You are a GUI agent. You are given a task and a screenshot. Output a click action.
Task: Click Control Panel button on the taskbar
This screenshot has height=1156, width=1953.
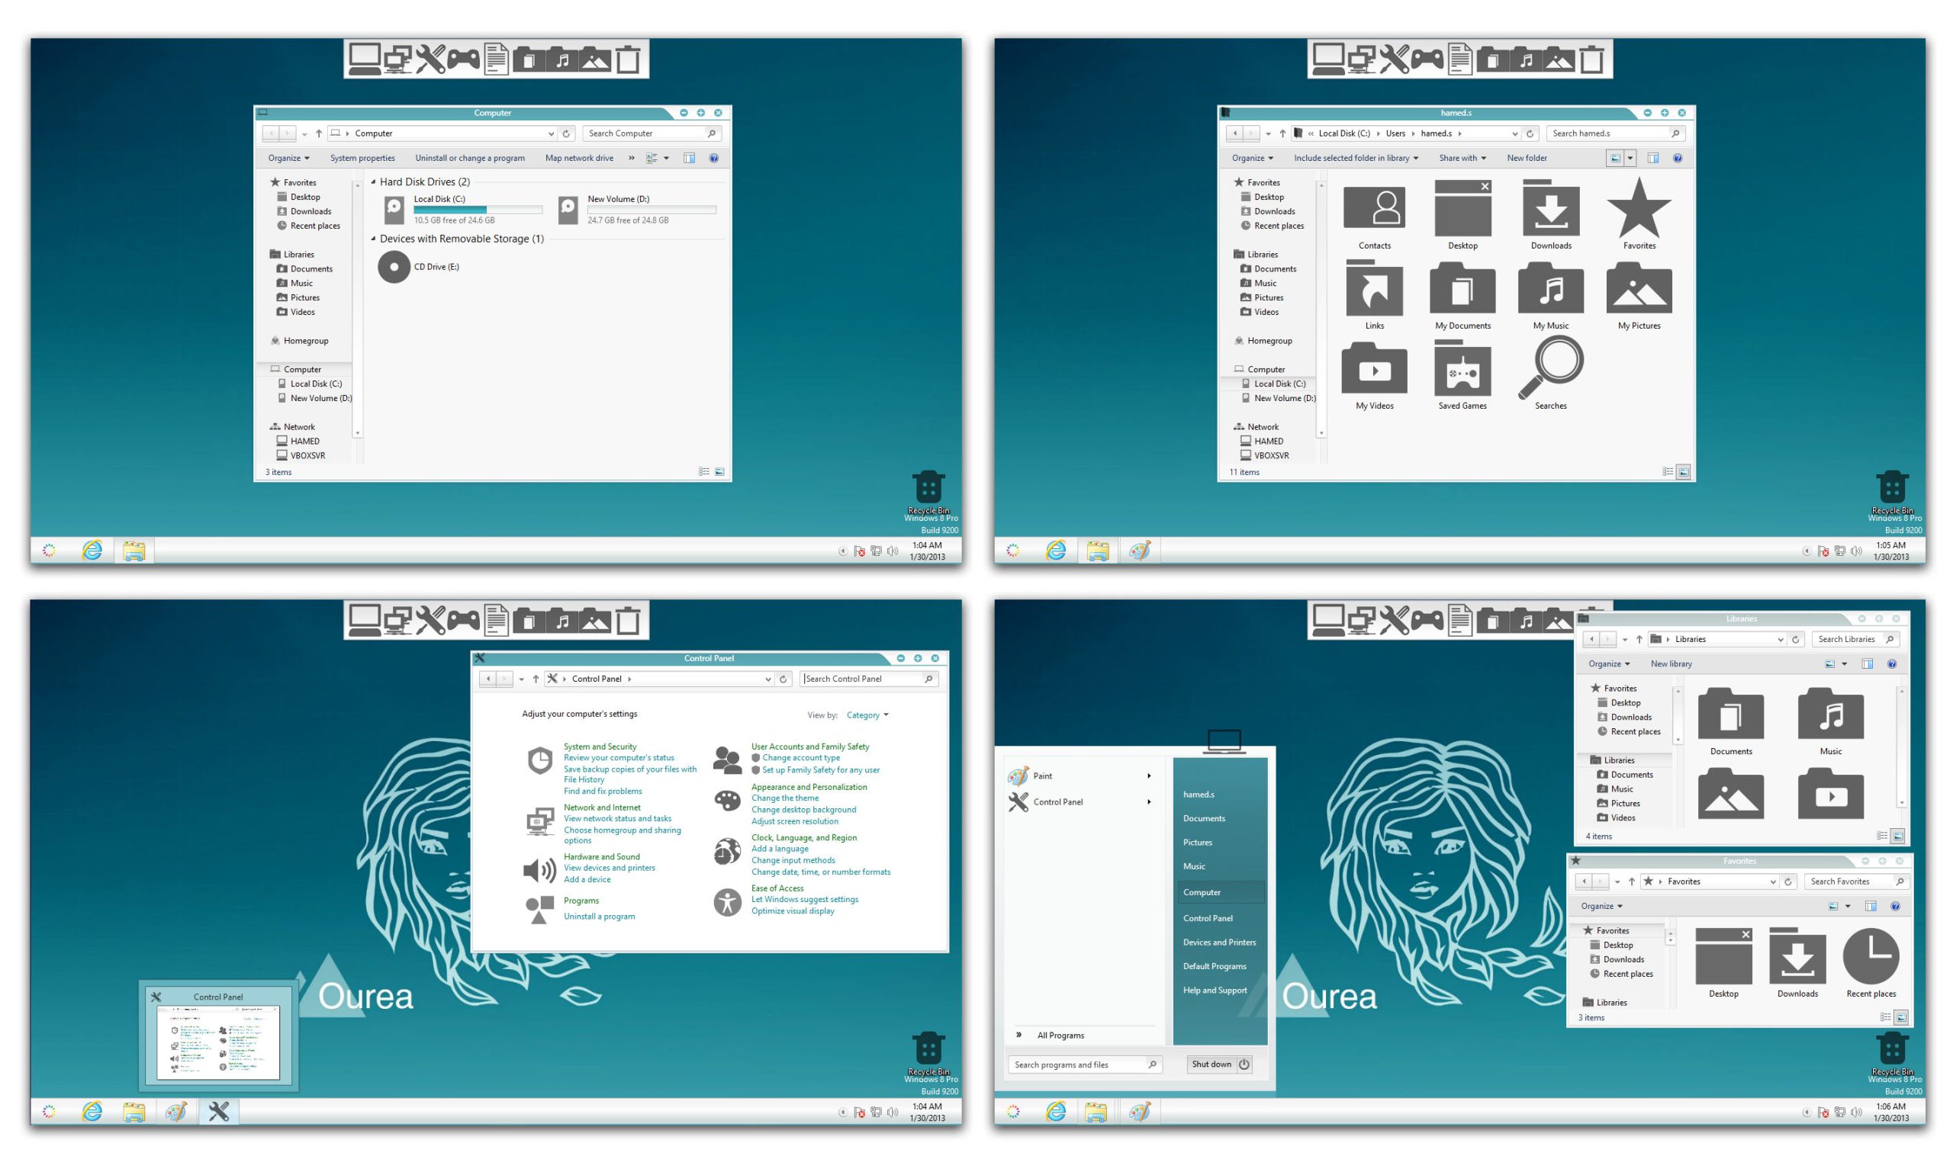(218, 1112)
